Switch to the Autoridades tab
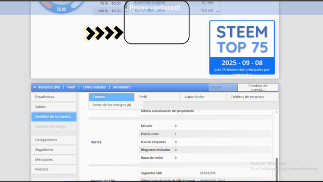Image resolution: width=323 pixels, height=182 pixels. click(203, 97)
